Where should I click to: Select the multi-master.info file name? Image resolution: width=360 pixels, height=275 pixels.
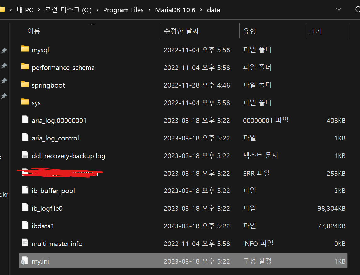tap(57, 243)
